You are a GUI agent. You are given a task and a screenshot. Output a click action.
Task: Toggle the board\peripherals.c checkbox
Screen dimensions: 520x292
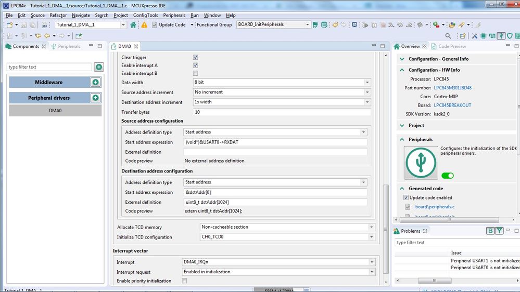pos(408,207)
